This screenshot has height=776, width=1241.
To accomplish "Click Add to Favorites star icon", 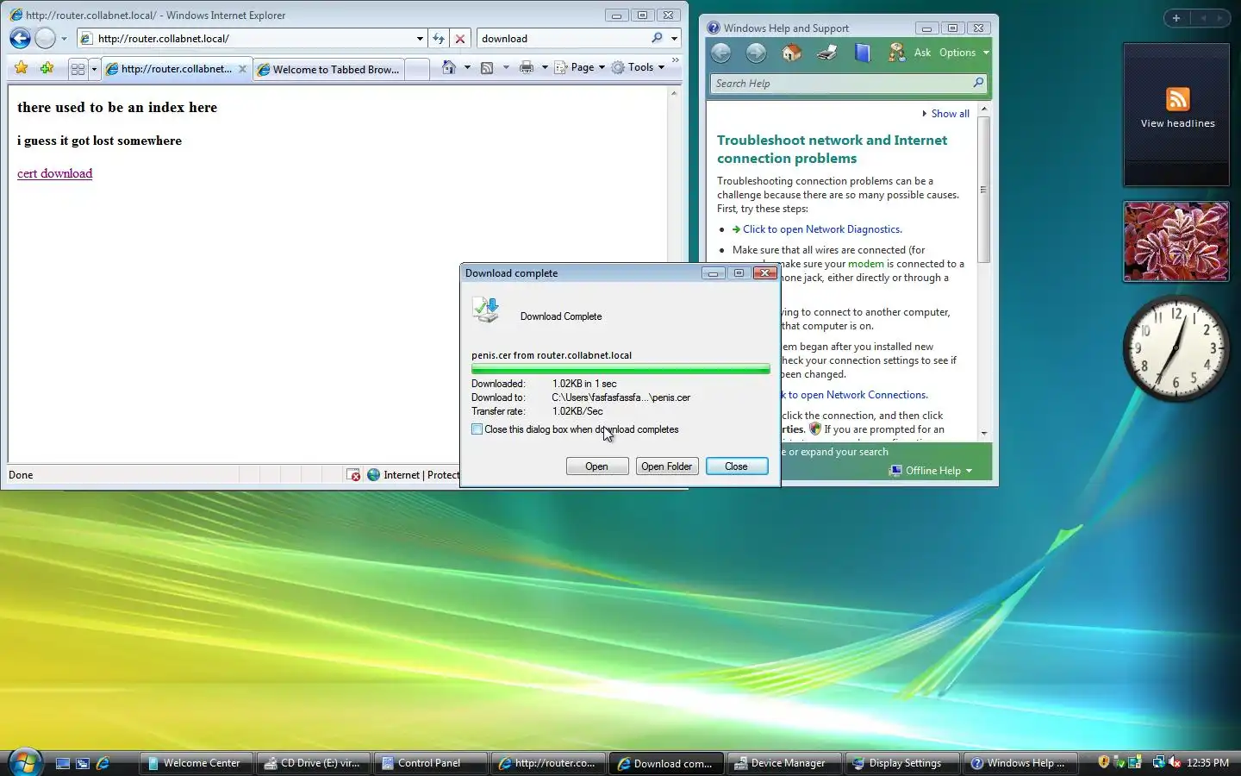I will point(47,67).
